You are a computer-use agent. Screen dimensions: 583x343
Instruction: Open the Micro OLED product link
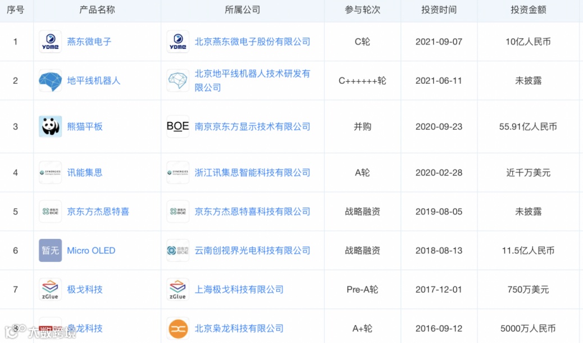point(91,250)
